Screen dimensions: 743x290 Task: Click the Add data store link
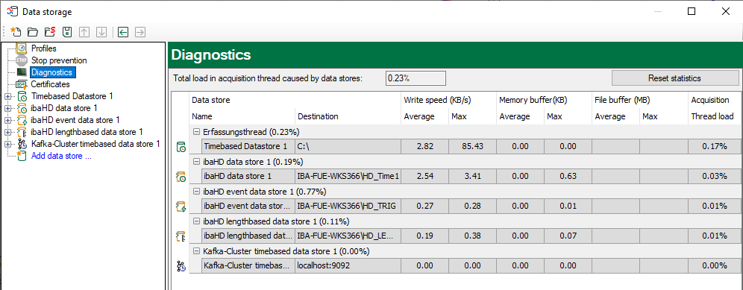click(x=61, y=156)
